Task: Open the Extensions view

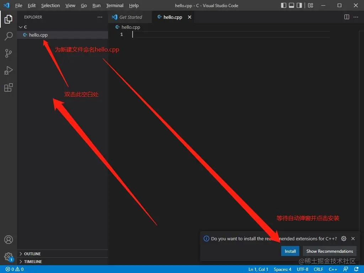Action: (9, 87)
